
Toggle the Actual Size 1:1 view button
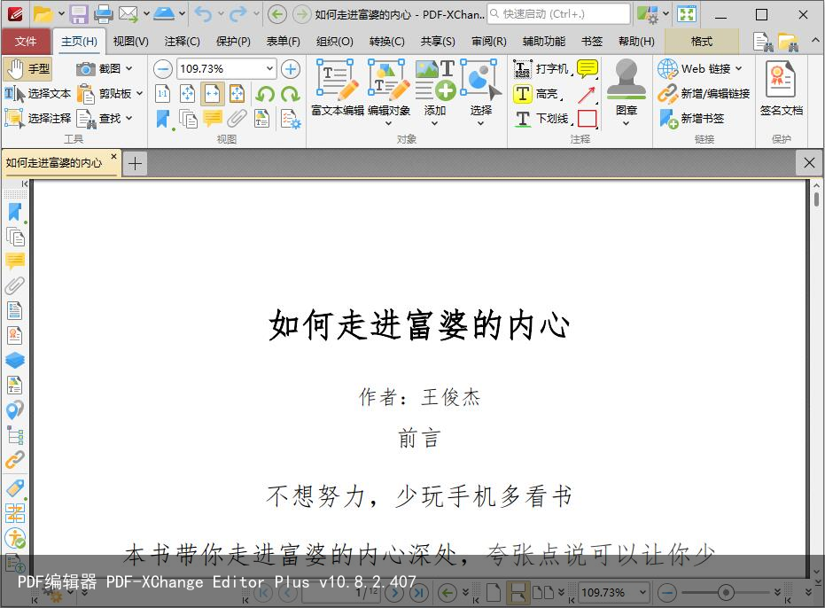tap(163, 94)
